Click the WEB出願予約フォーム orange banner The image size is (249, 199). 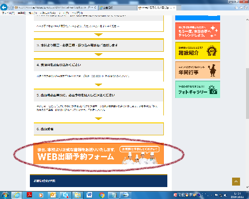pyautogui.click(x=99, y=154)
